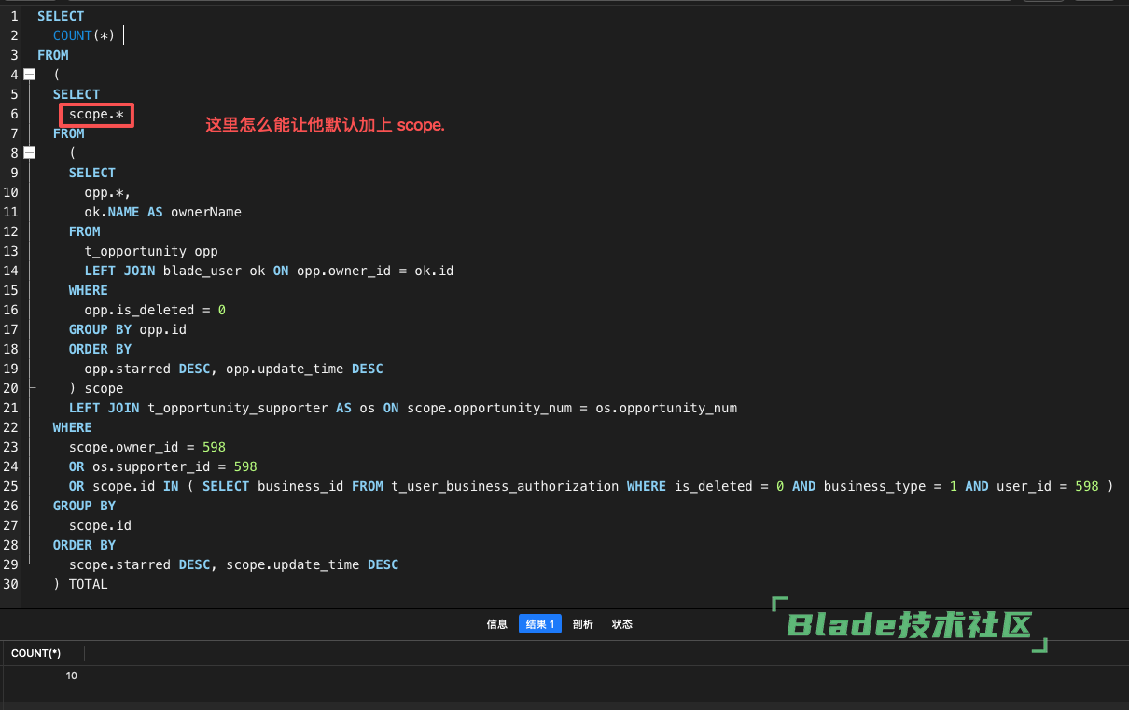Image resolution: width=1129 pixels, height=710 pixels.
Task: Click the Blade技术社区 watermark logo
Action: [910, 625]
